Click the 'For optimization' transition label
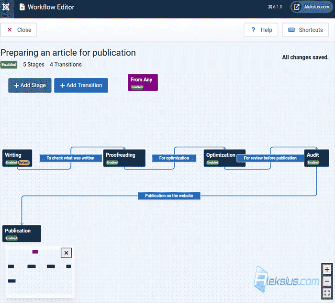 (174, 158)
